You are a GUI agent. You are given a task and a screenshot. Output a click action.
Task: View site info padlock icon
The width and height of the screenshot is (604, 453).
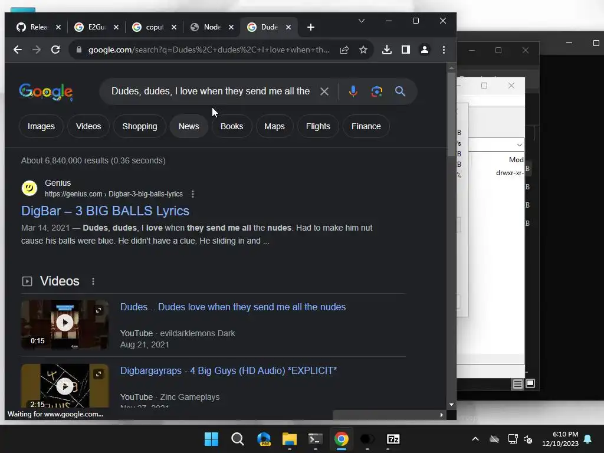click(79, 50)
